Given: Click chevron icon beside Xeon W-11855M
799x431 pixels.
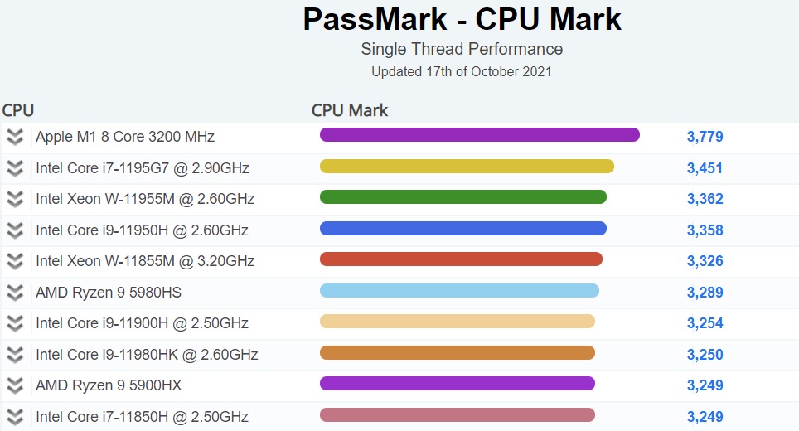Looking at the screenshot, I should tap(15, 261).
